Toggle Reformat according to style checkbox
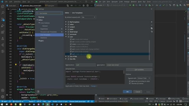 tap(130, 81)
